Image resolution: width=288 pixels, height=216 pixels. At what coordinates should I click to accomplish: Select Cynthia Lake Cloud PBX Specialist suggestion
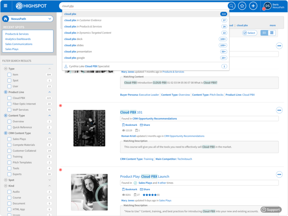click(146, 66)
